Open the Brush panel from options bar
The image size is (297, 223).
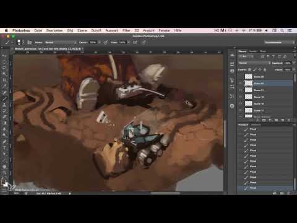coord(30,42)
